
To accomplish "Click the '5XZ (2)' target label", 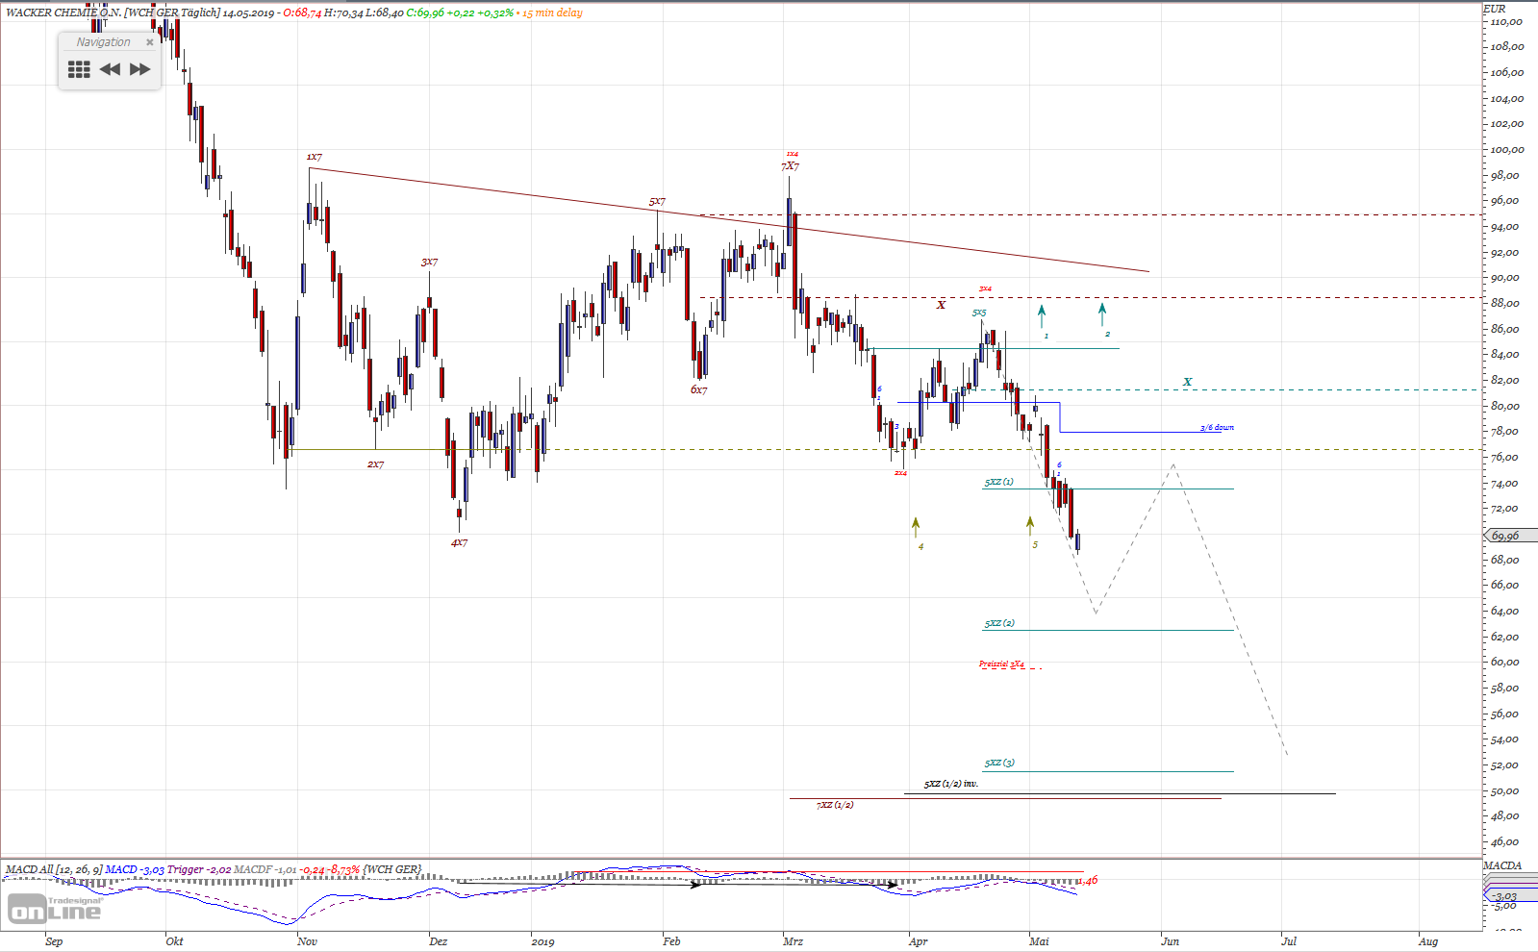I will tap(999, 623).
